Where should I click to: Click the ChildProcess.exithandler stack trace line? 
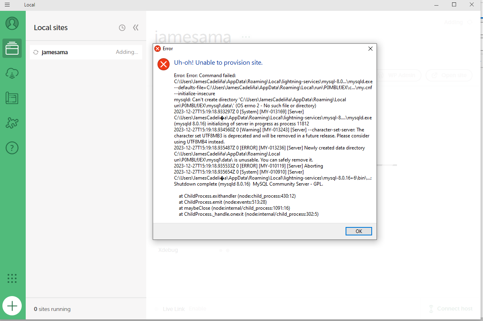237,196
